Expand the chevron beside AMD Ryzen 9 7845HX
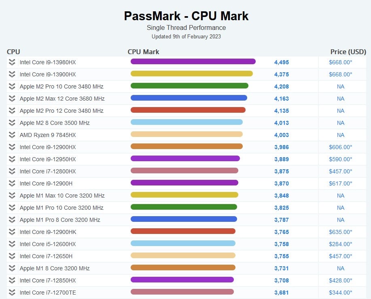Viewport: 371px width, 299px height. (12, 135)
